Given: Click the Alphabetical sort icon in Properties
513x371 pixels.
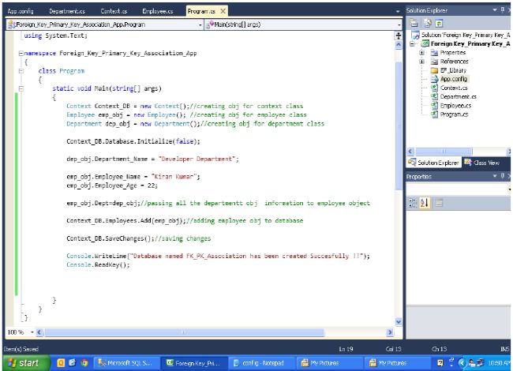Looking at the screenshot, I should (x=423, y=204).
